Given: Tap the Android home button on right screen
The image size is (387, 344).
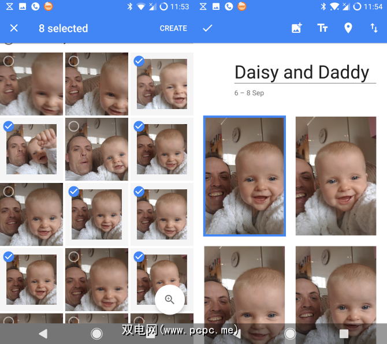Looking at the screenshot, I should (x=290, y=334).
